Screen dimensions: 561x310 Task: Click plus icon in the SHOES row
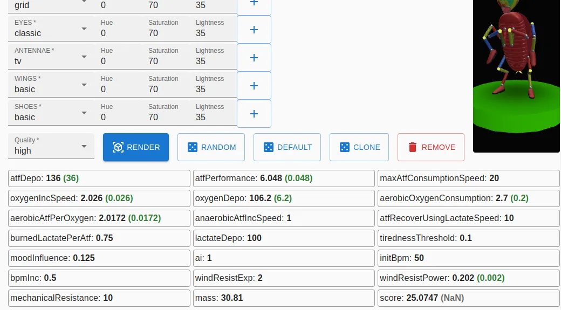tap(254, 114)
